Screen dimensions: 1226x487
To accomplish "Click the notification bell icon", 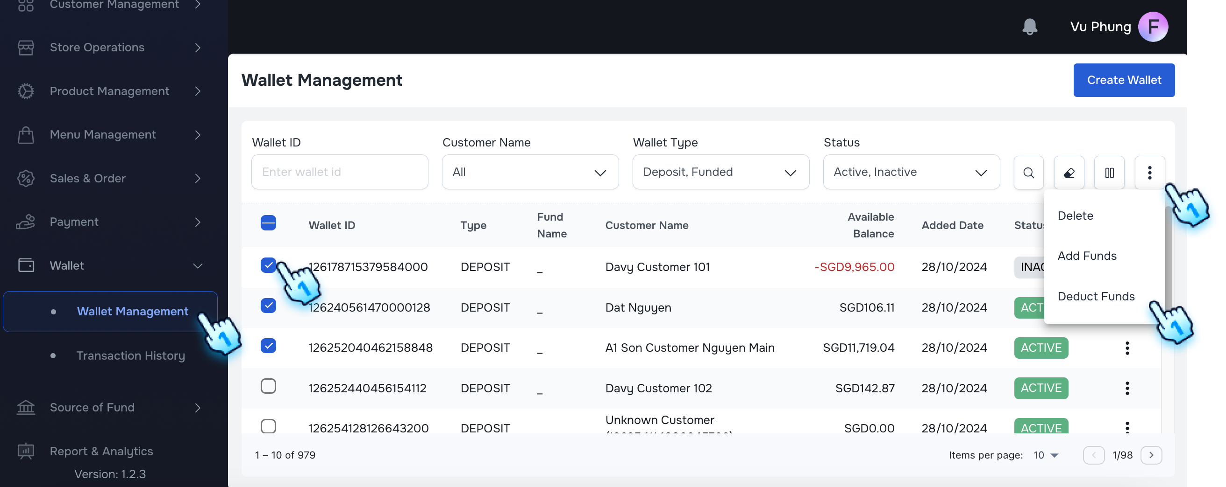I will [x=1030, y=27].
